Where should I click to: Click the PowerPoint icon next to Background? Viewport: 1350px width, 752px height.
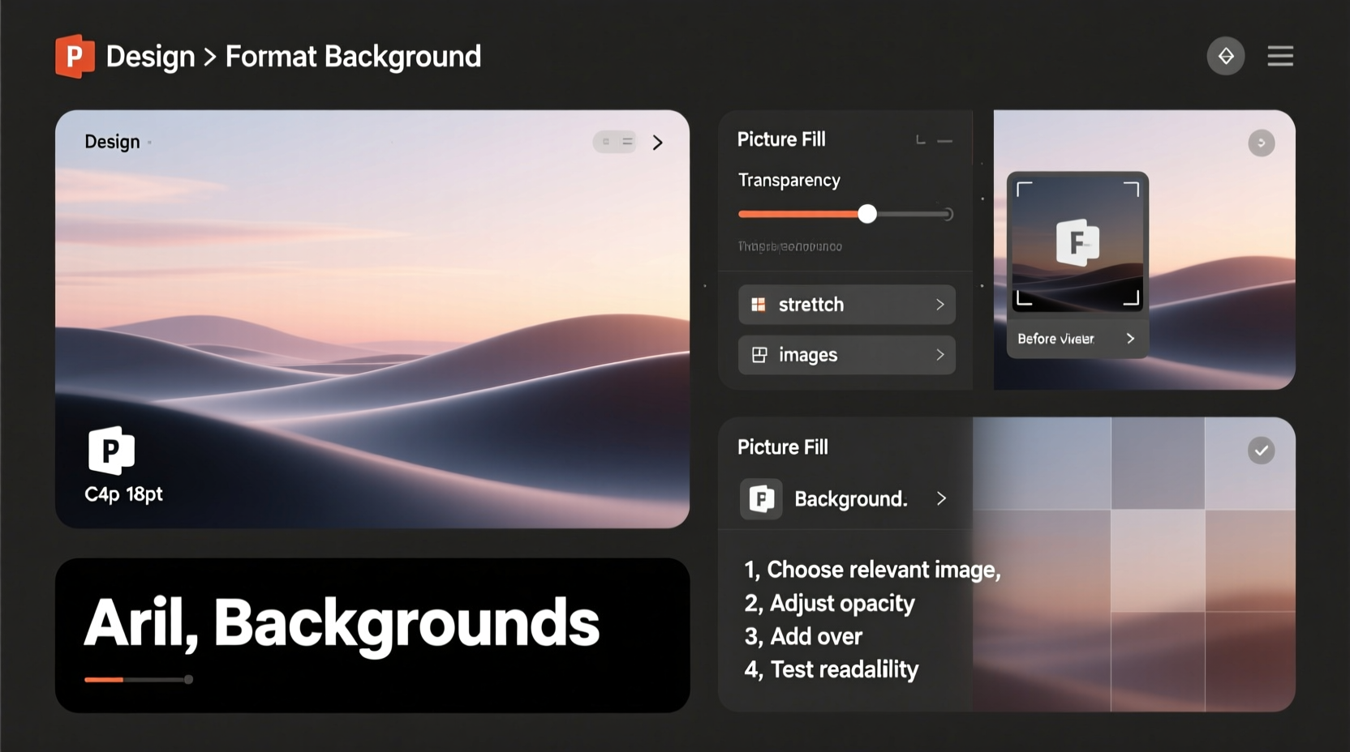tap(760, 499)
